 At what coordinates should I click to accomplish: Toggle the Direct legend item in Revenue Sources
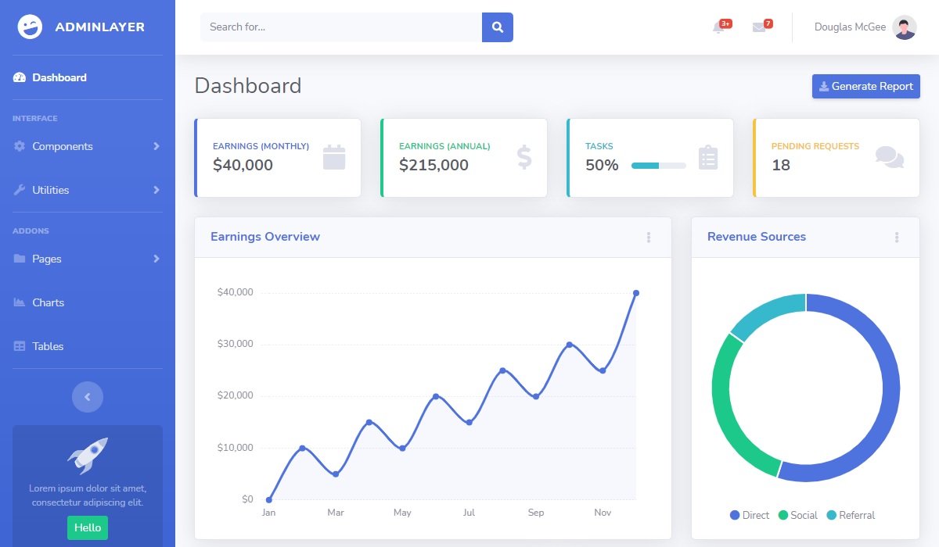750,515
